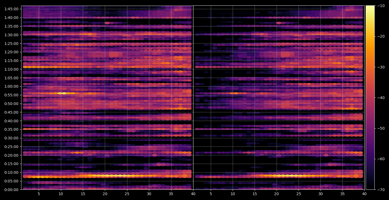Select the 0:55:00 tick label
This screenshot has width=389, height=200.
pos(11,95)
